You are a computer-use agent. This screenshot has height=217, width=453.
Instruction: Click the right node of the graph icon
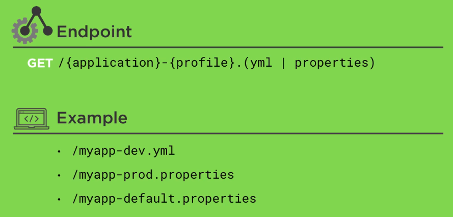pyautogui.click(x=48, y=31)
